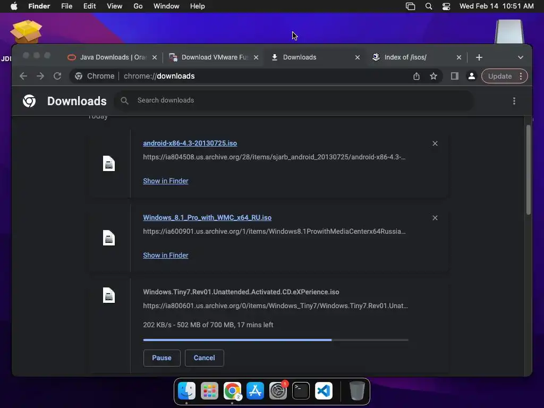Close the Download VMware Fusion tab

(x=256, y=57)
